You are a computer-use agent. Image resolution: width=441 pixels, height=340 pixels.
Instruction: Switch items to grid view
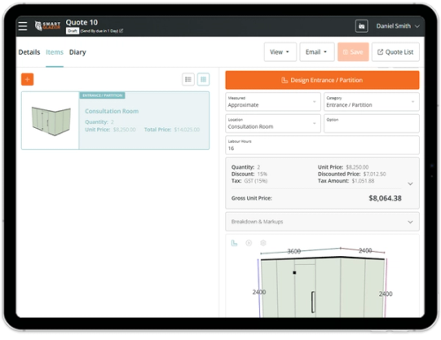[203, 79]
